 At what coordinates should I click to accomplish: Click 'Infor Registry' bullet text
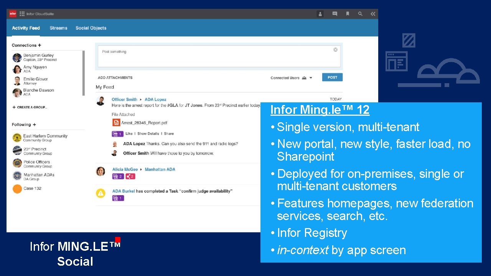pyautogui.click(x=312, y=233)
